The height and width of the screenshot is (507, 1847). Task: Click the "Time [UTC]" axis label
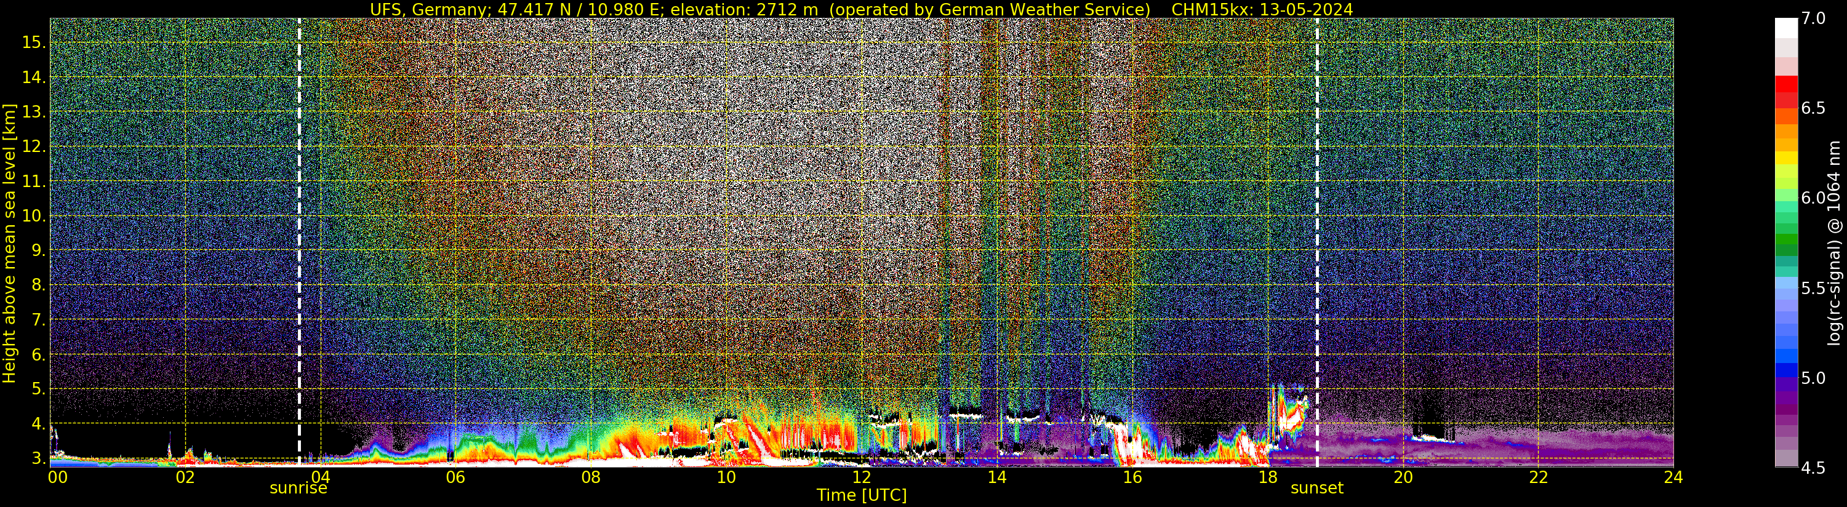(862, 495)
